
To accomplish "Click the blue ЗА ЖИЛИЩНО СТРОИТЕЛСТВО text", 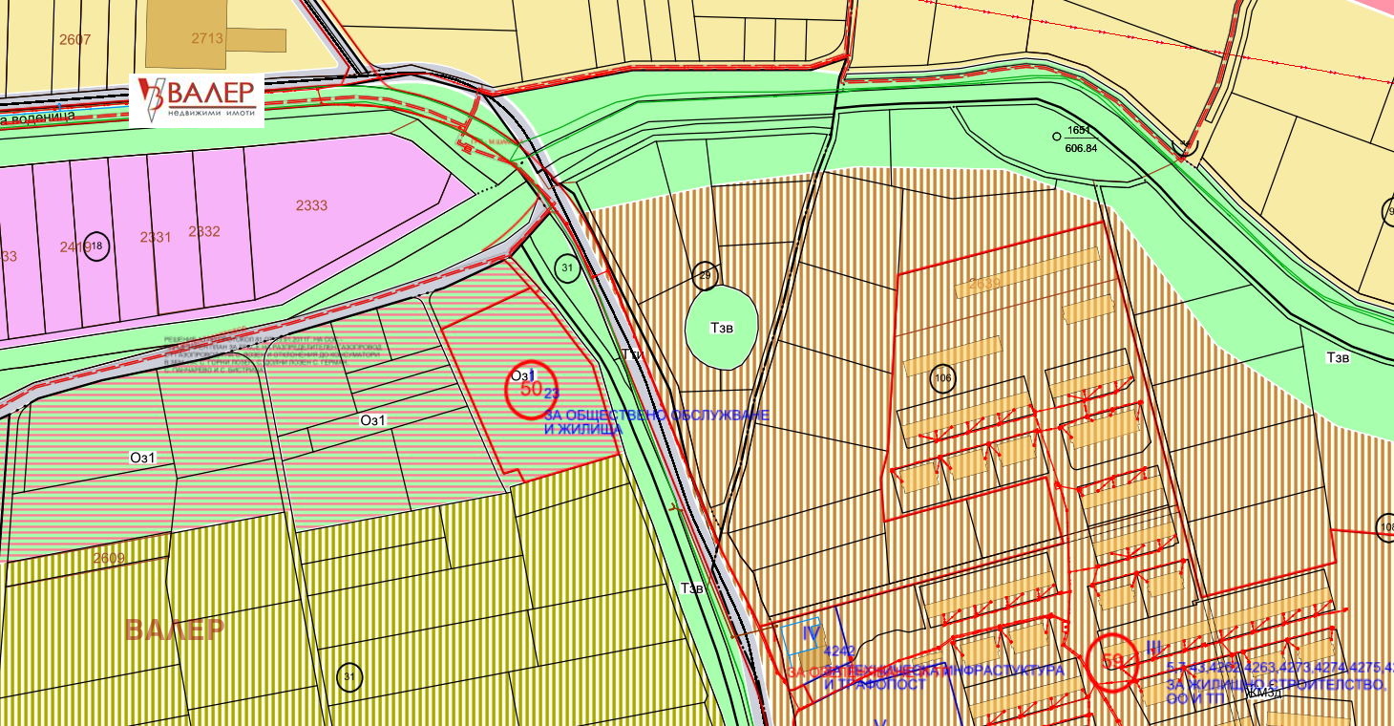I will 1276,686.
